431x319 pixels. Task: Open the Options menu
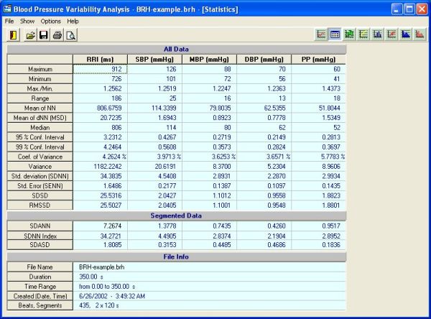50,22
